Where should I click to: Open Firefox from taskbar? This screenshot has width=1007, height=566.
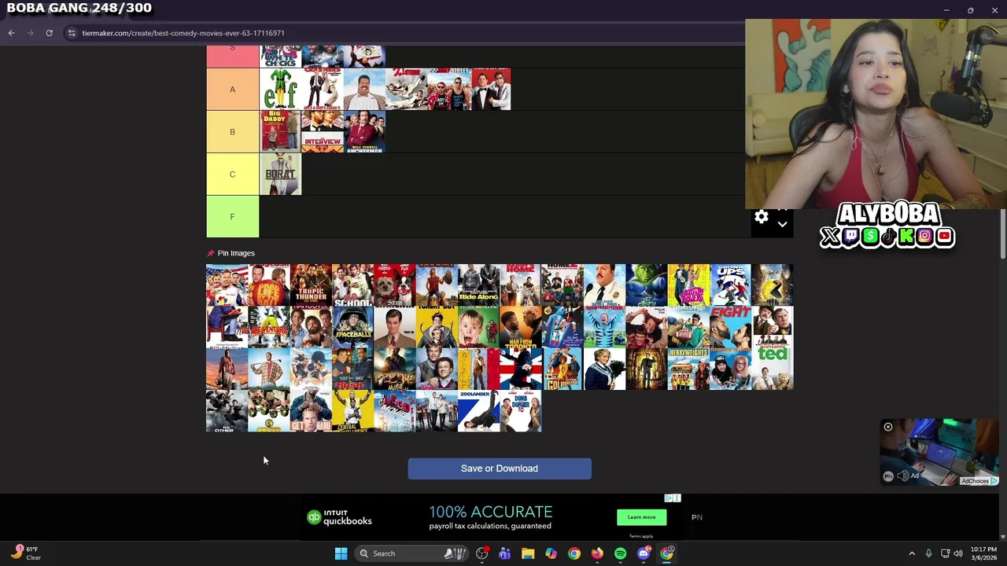point(597,553)
